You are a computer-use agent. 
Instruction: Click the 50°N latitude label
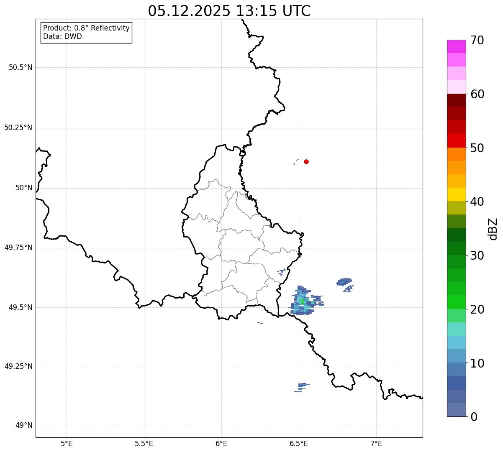point(24,188)
